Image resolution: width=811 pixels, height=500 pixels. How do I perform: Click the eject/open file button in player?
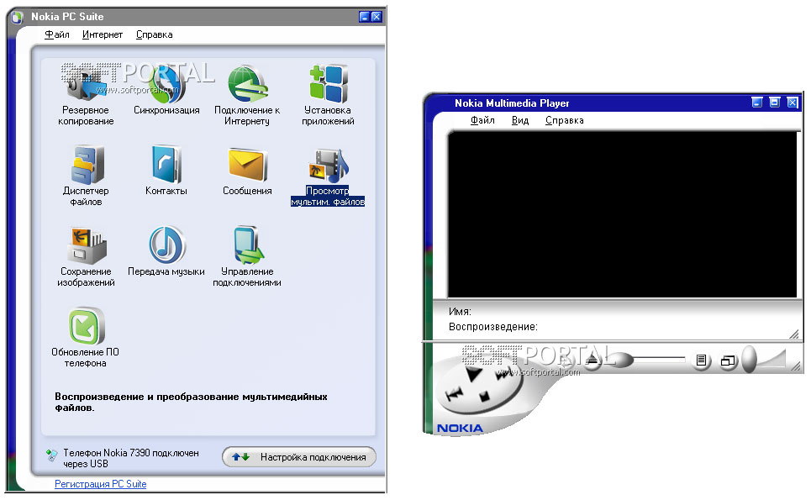592,361
